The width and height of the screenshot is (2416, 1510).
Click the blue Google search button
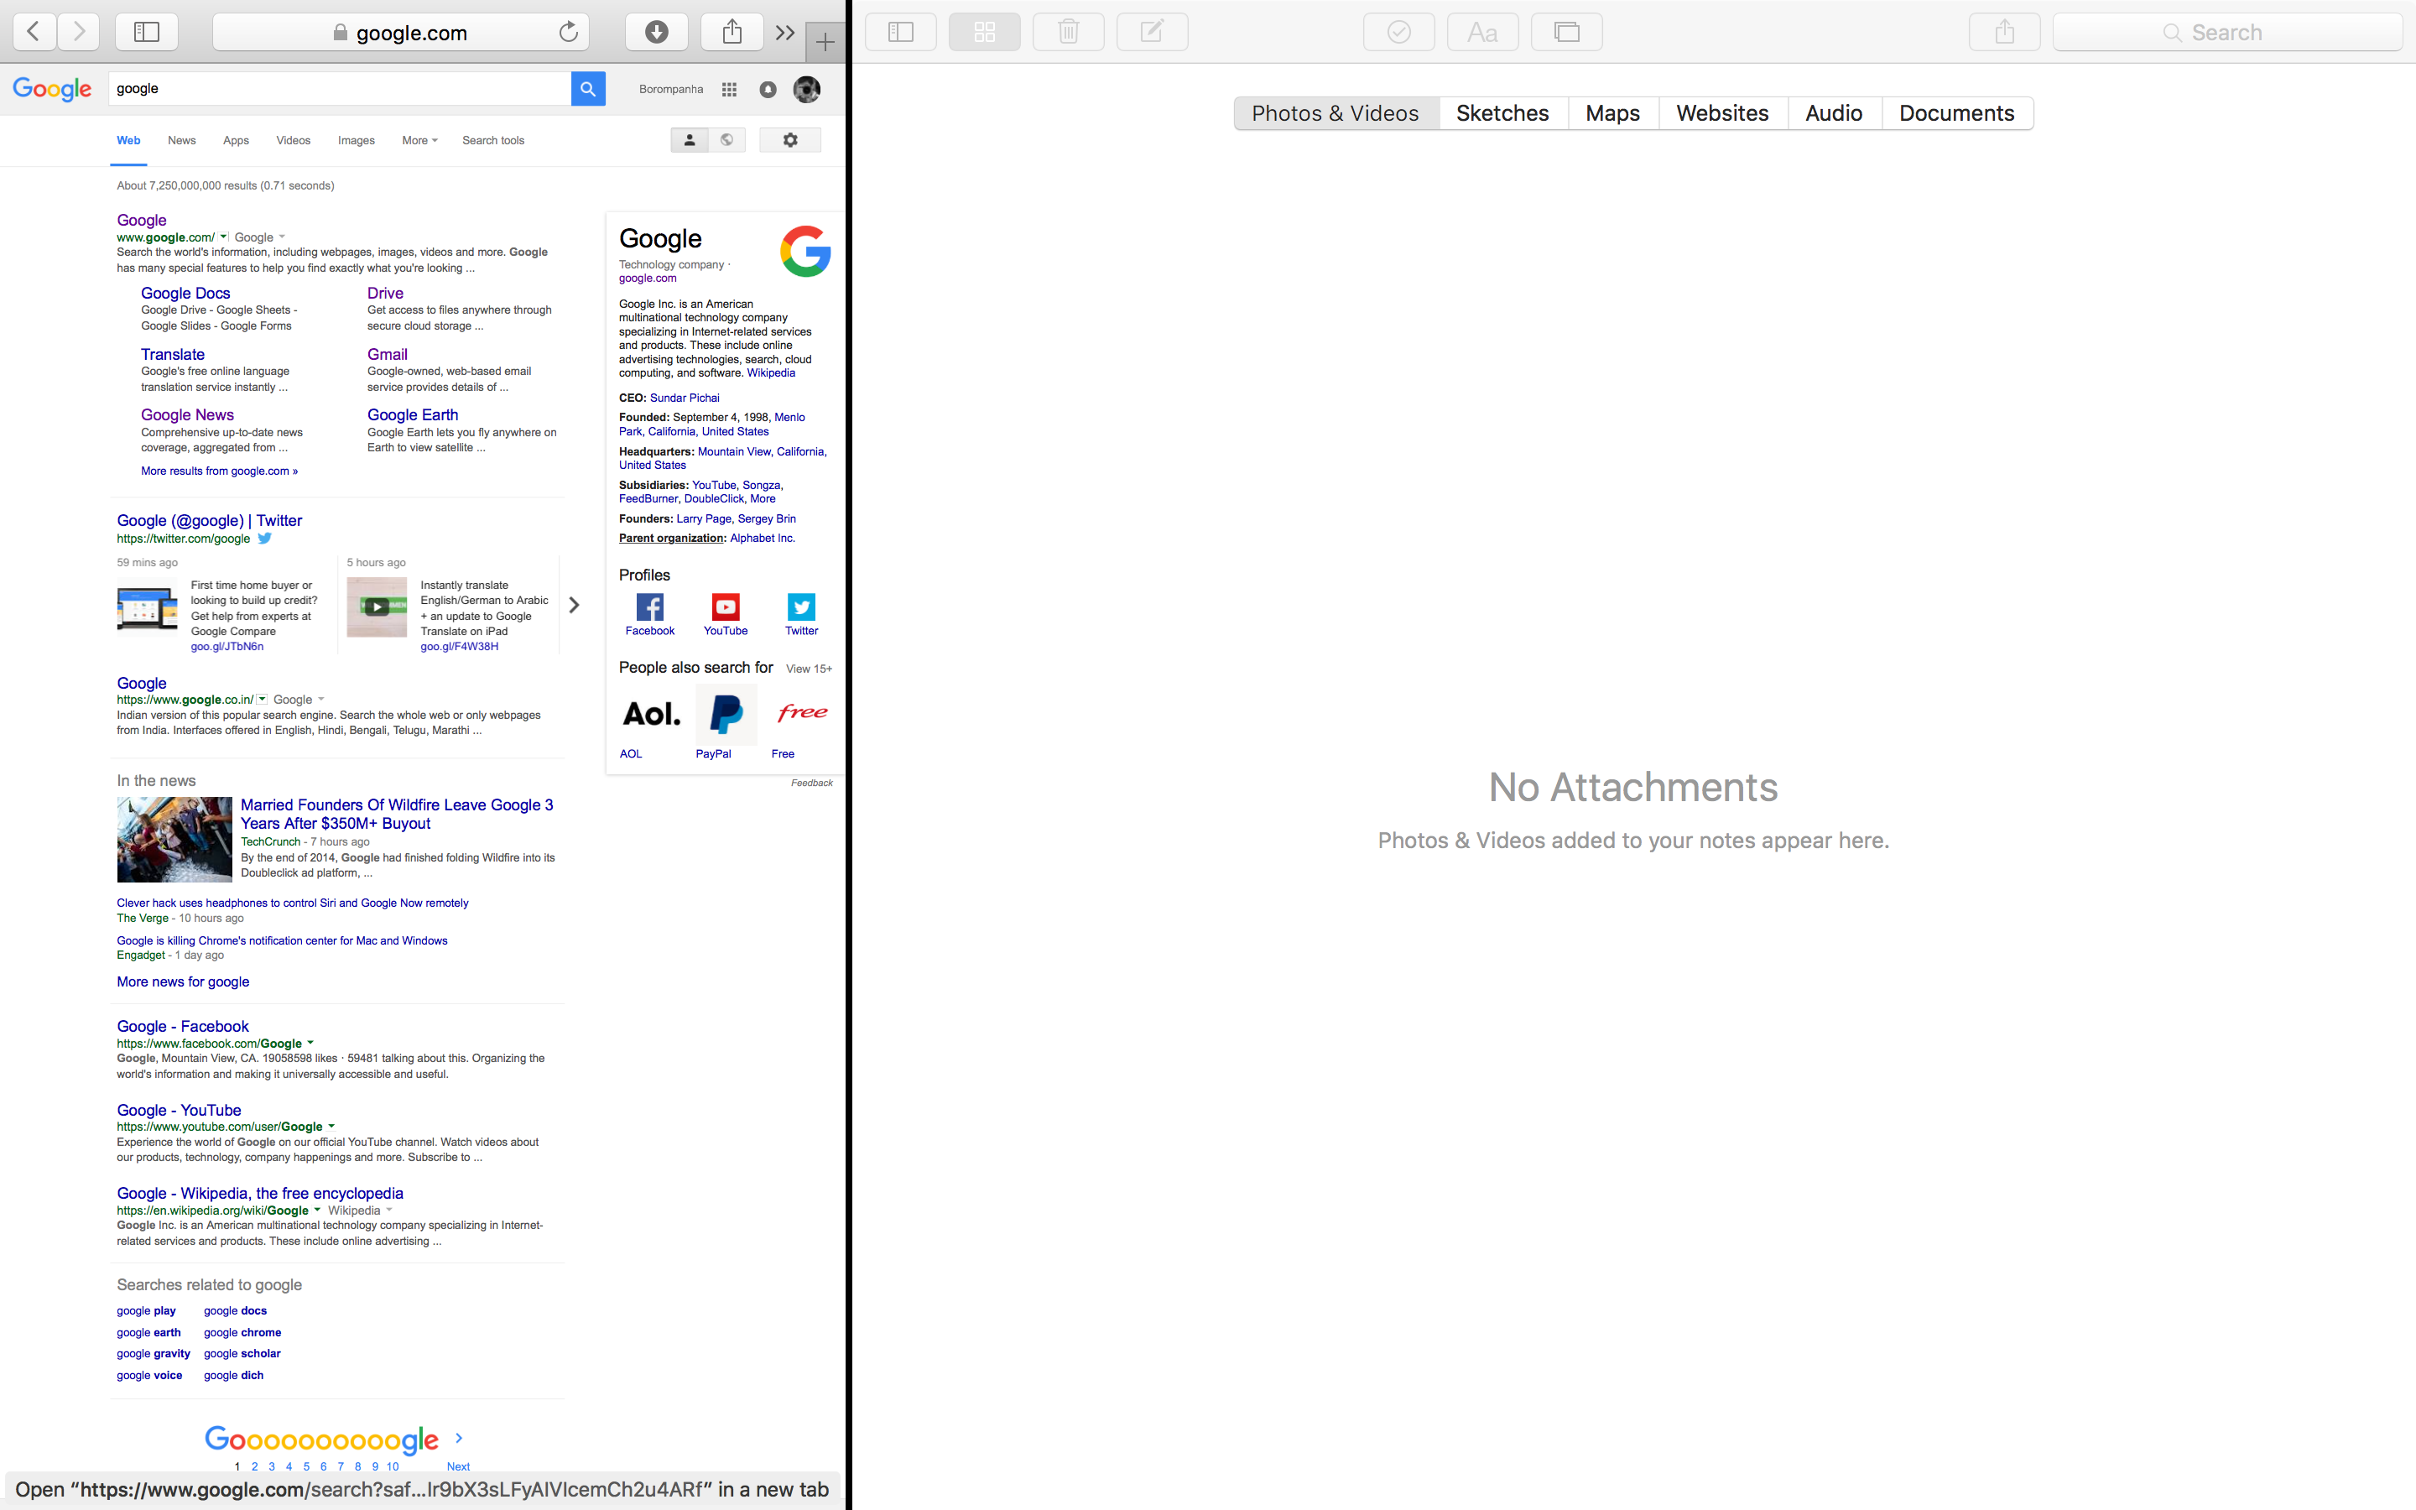588,89
